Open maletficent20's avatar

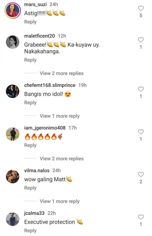13,42
